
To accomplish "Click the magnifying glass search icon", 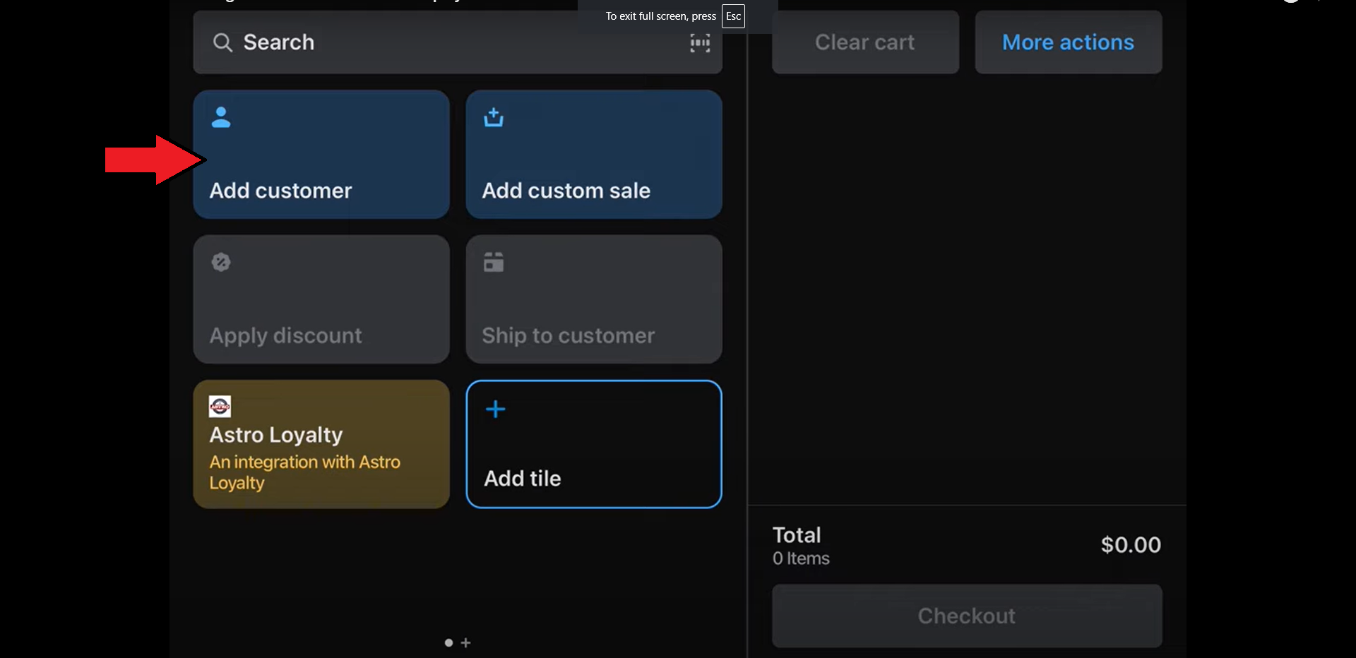I will (222, 43).
